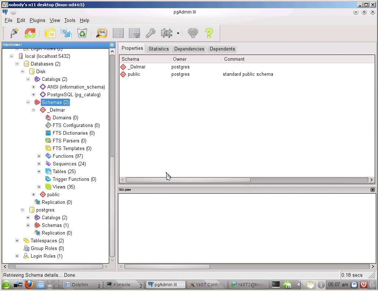Select FTS Configurations (0) node
Screen dimensions: 378x291
76,125
